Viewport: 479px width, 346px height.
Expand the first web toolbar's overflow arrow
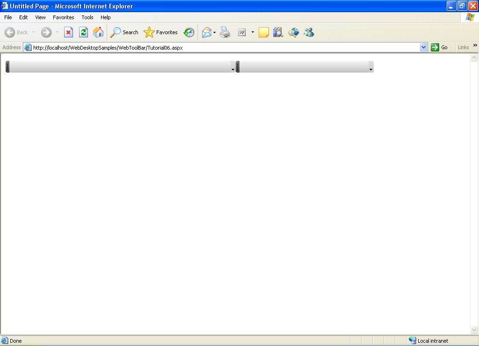232,69
